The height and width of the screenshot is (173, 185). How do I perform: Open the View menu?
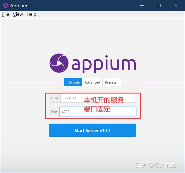(18, 14)
